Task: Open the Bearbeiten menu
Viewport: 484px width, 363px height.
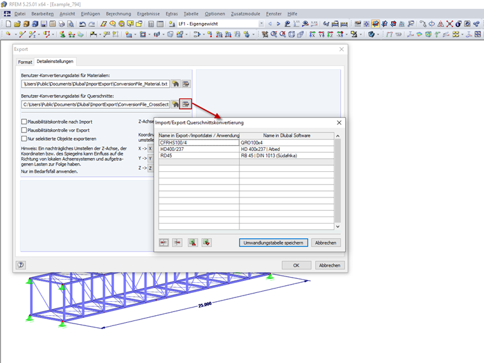Action: click(42, 13)
